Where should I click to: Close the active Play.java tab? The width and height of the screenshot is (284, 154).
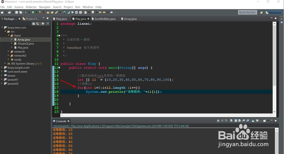tap(88, 19)
